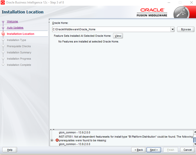Expand the INST-07551 error message node
This screenshot has width=196, height=155.
click(x=52, y=140)
